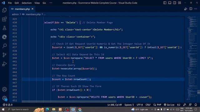Change the end-of-line sequence via CRLF
This screenshot has height=112, width=200.
click(x=148, y=105)
